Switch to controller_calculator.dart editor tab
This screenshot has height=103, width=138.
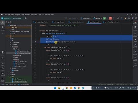coord(76,22)
